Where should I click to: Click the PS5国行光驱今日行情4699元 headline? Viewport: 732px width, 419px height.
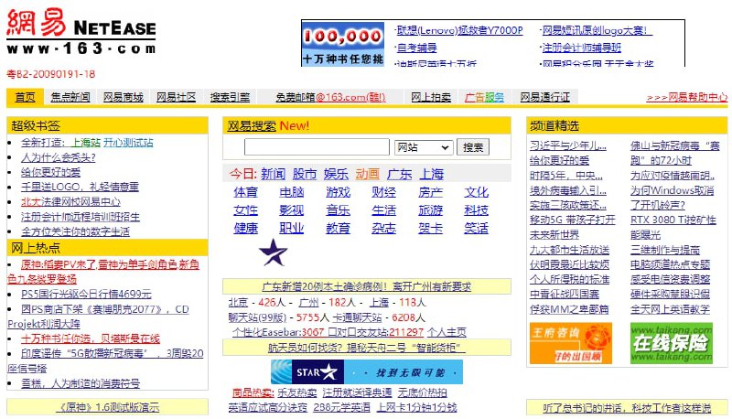(x=86, y=295)
